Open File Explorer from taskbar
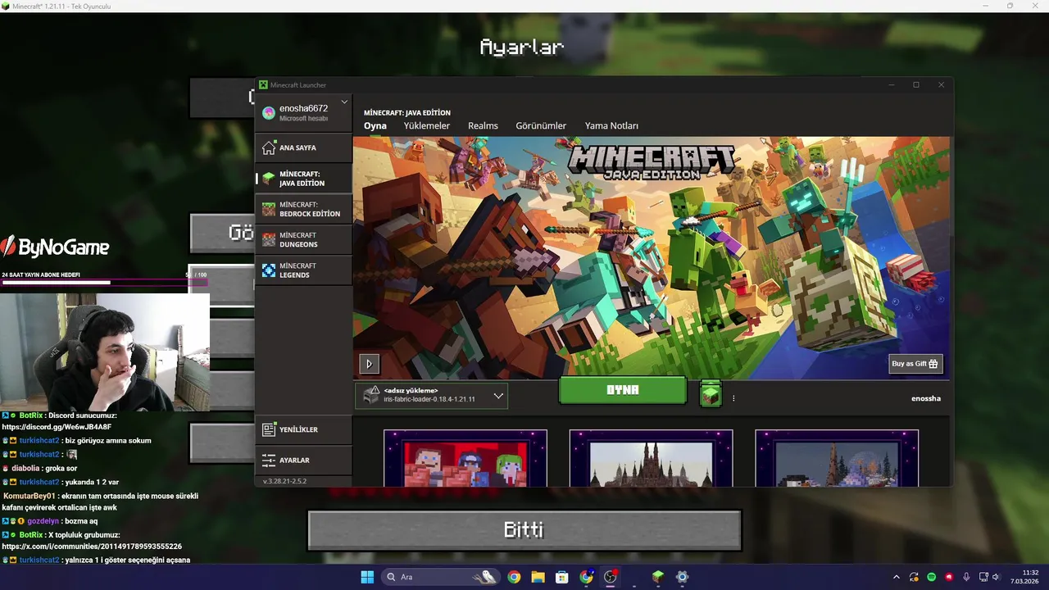The height and width of the screenshot is (590, 1049). coord(538,577)
